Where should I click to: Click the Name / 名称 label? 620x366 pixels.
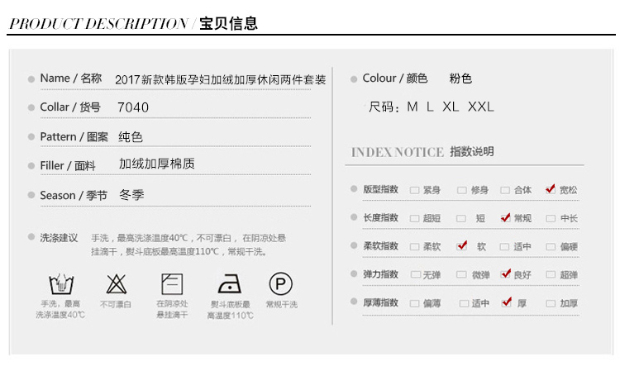pos(71,78)
